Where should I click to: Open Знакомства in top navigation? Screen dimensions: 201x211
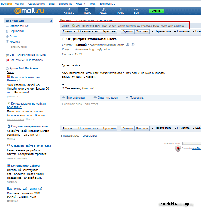click(65, 4)
